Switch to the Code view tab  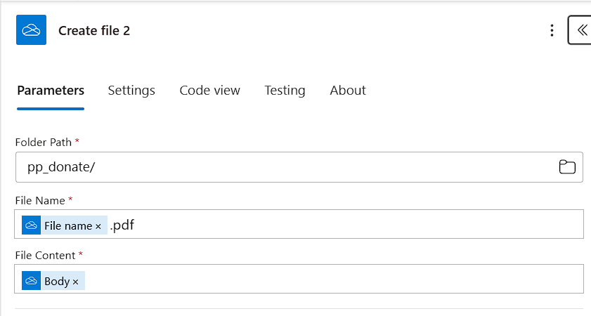(x=209, y=91)
